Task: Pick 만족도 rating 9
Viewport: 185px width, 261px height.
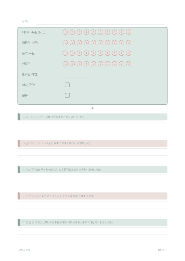Action: click(x=121, y=64)
